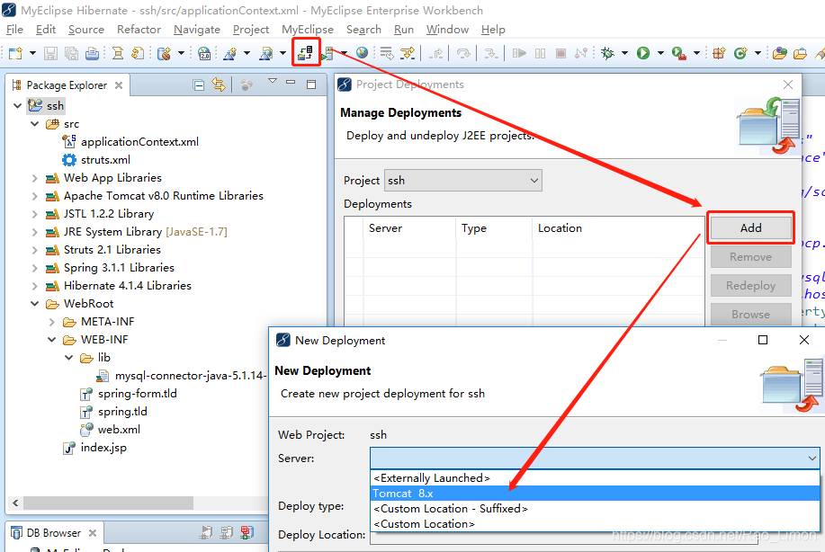Click the New wizard toolbar icon
Viewport: 825px width, 552px height.
click(x=16, y=53)
